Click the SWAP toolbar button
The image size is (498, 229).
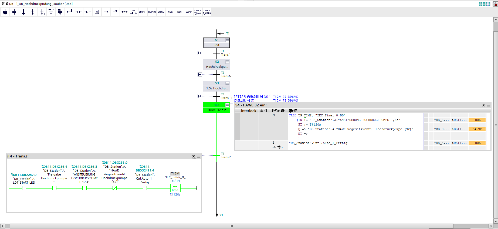point(188,12)
